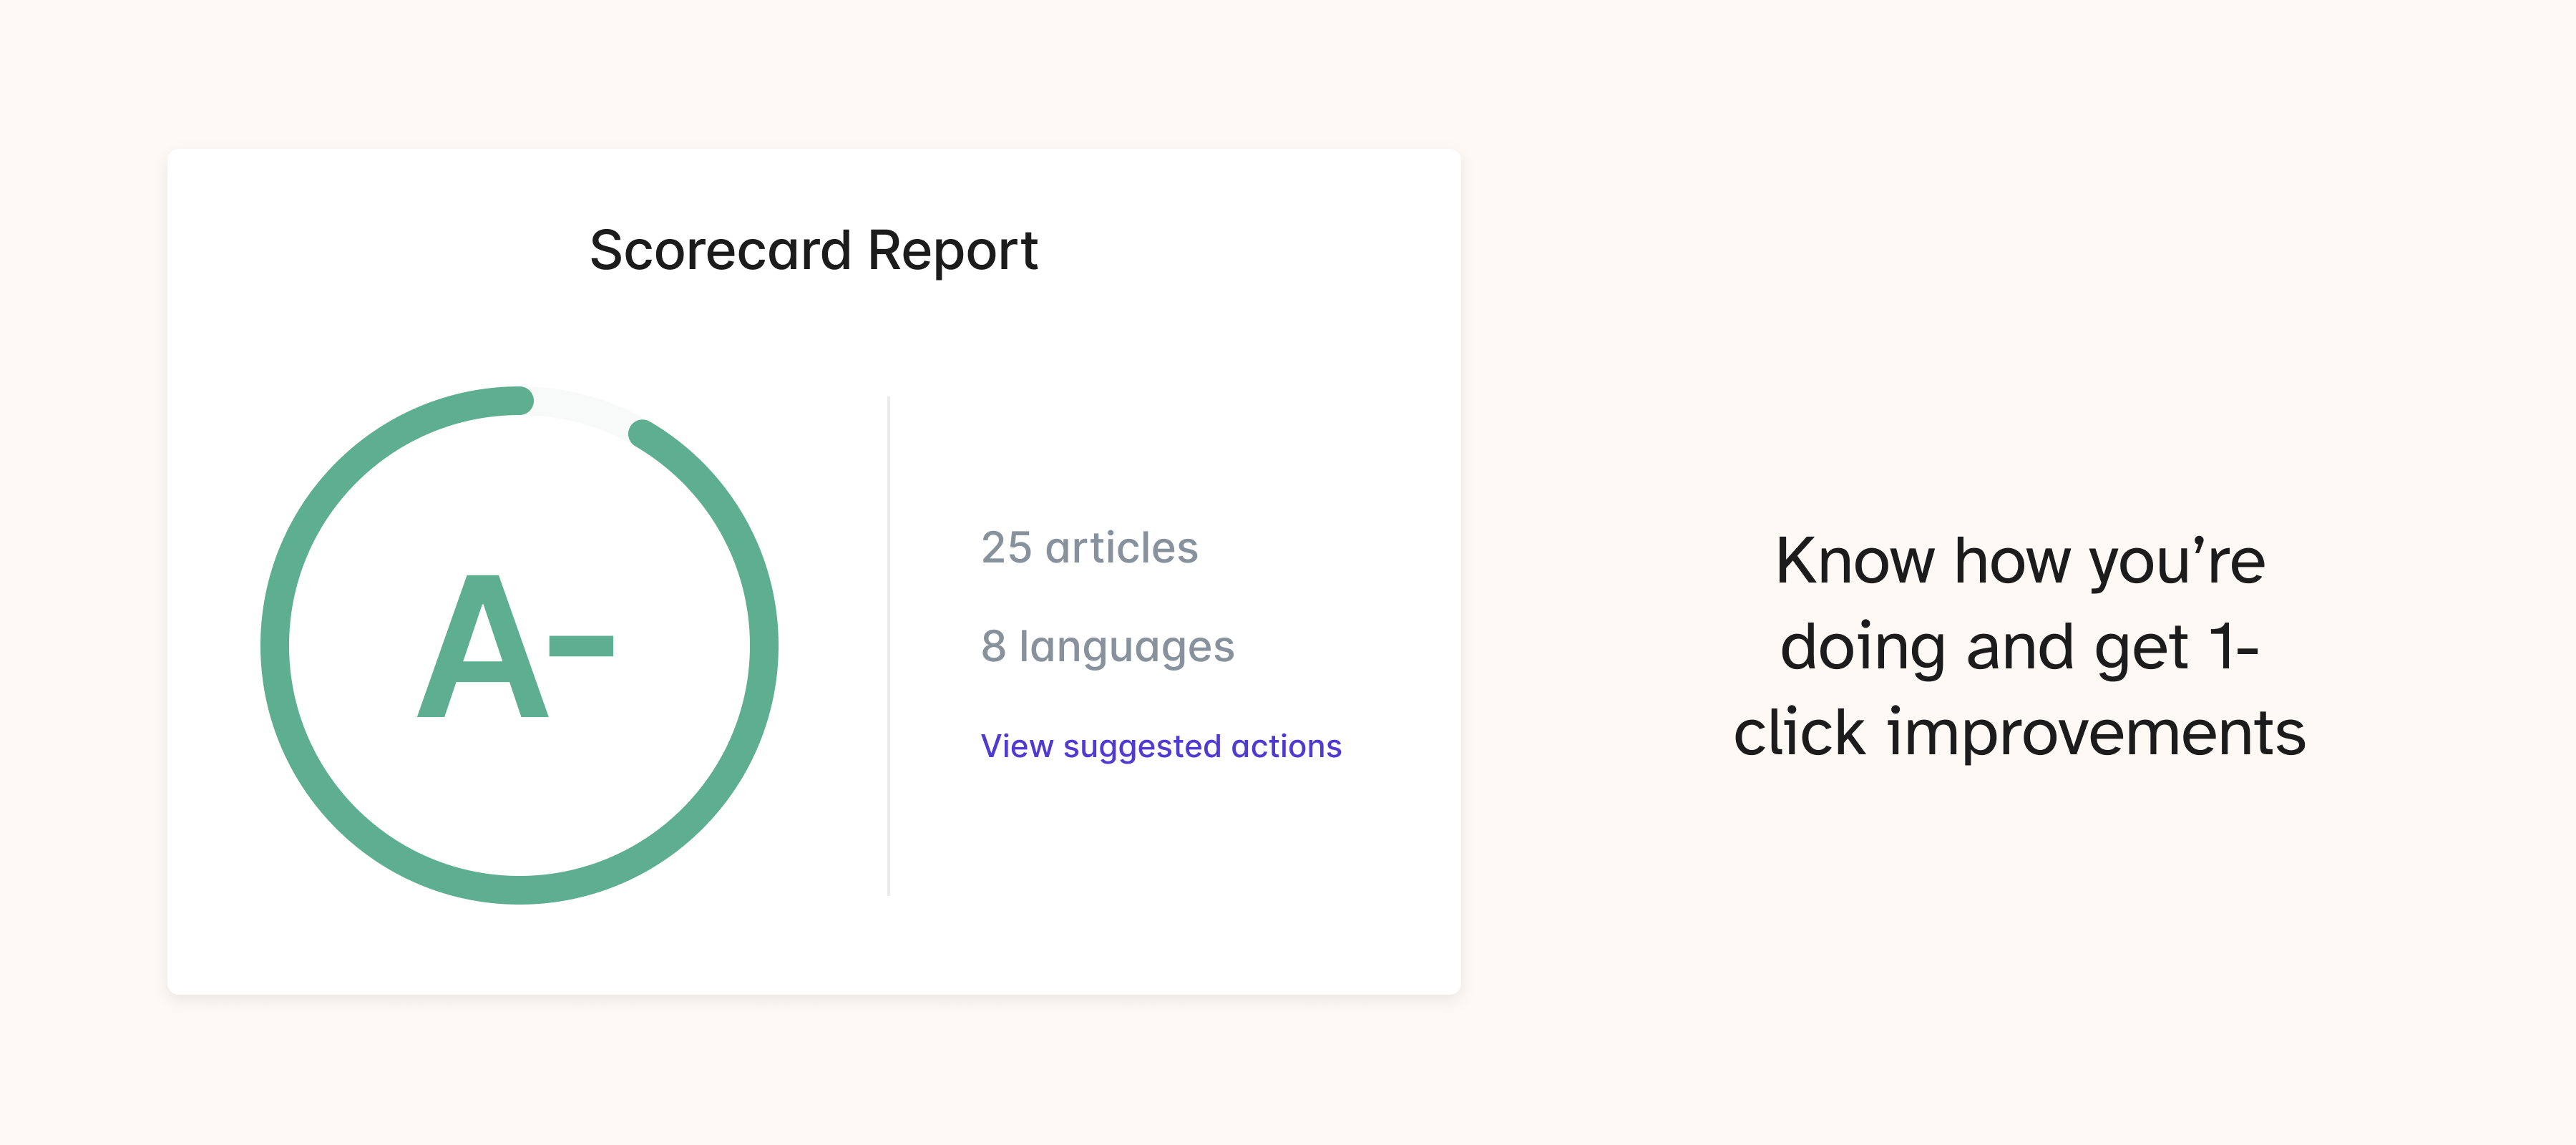This screenshot has width=2576, height=1145.
Task: Click the word 'Scorecard' in the title
Action: pyautogui.click(x=720, y=250)
